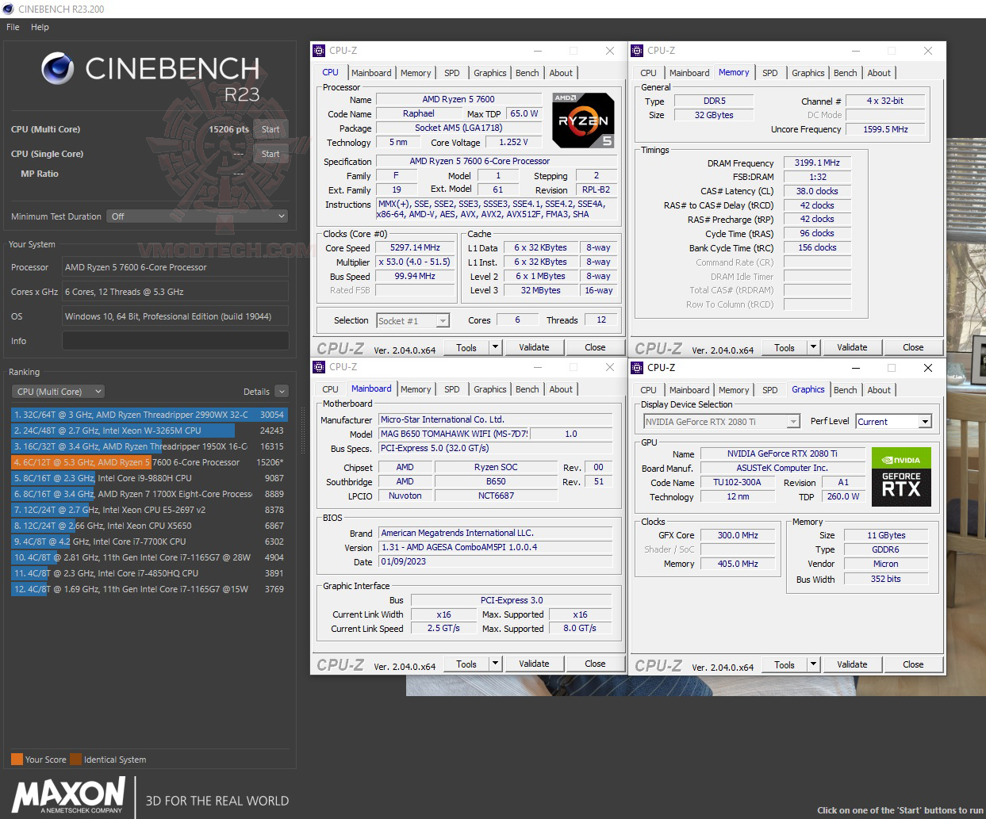Click the CPU-Z icon in Graphics window title
This screenshot has width=986, height=819.
pyautogui.click(x=637, y=367)
